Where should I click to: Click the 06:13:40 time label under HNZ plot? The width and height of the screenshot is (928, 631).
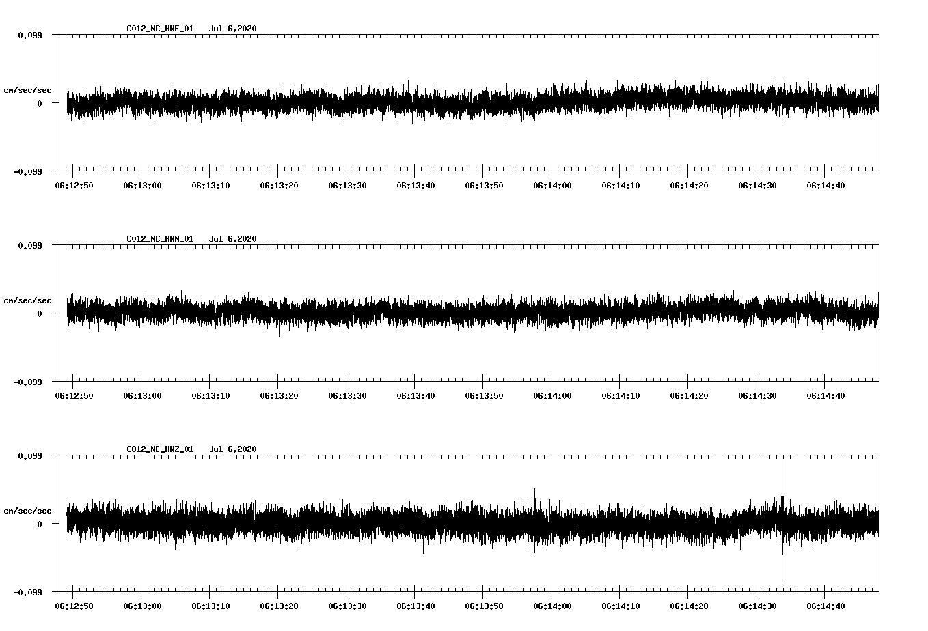[x=415, y=606]
